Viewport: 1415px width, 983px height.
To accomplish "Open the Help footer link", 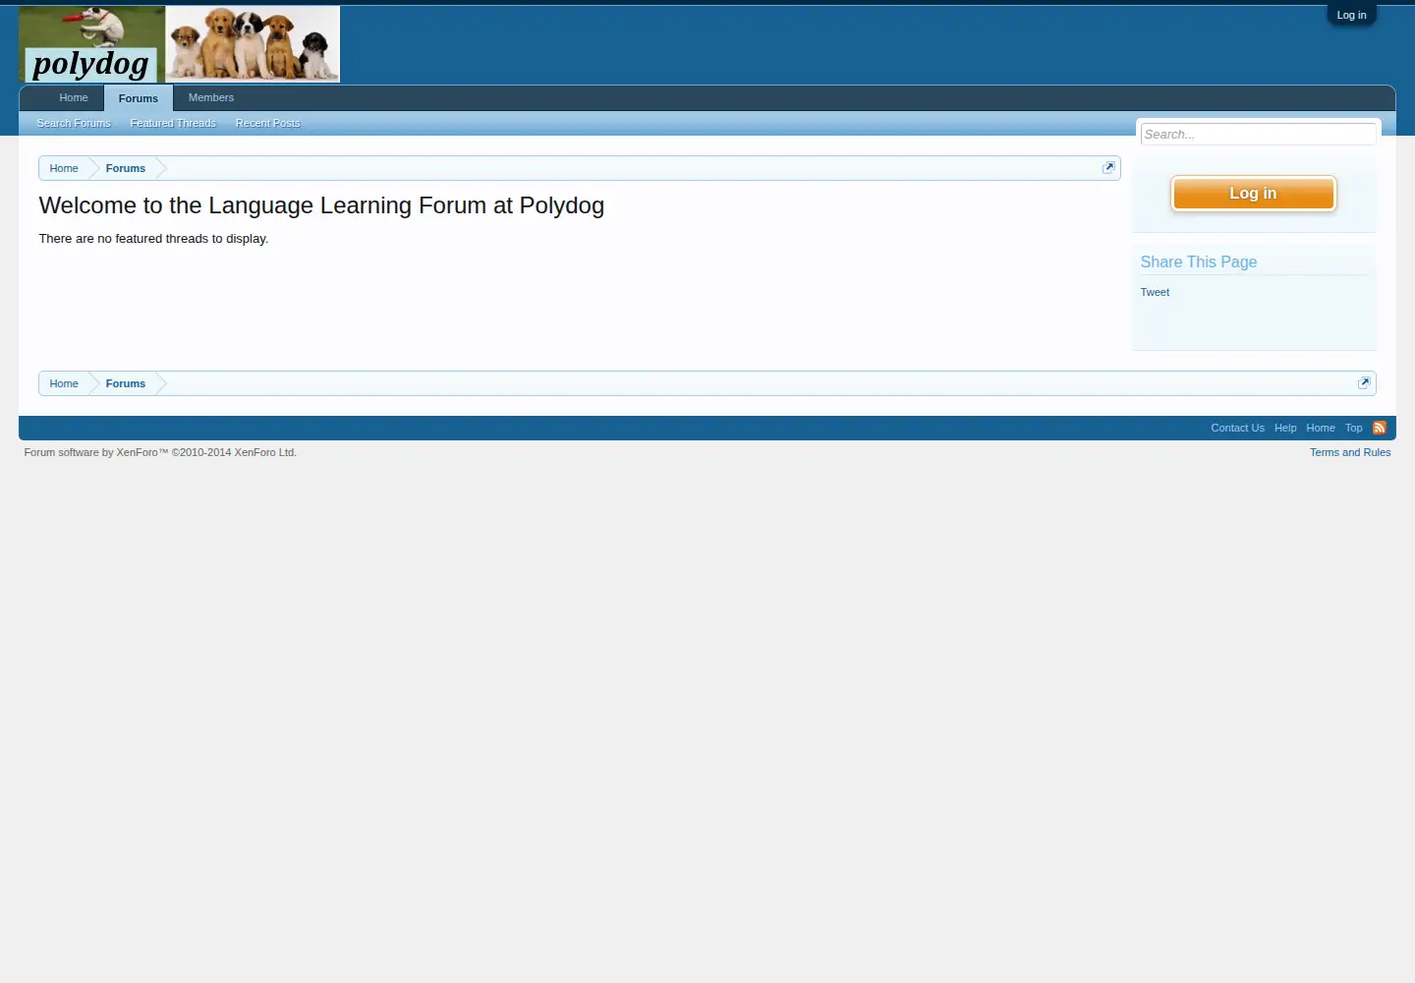I will (x=1285, y=429).
